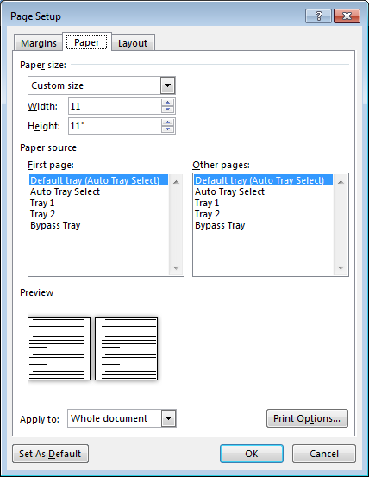Switch to the Margins tab

point(39,43)
